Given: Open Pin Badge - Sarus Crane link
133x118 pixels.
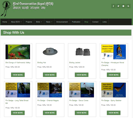Looking at the screenshot, I should (79, 100).
